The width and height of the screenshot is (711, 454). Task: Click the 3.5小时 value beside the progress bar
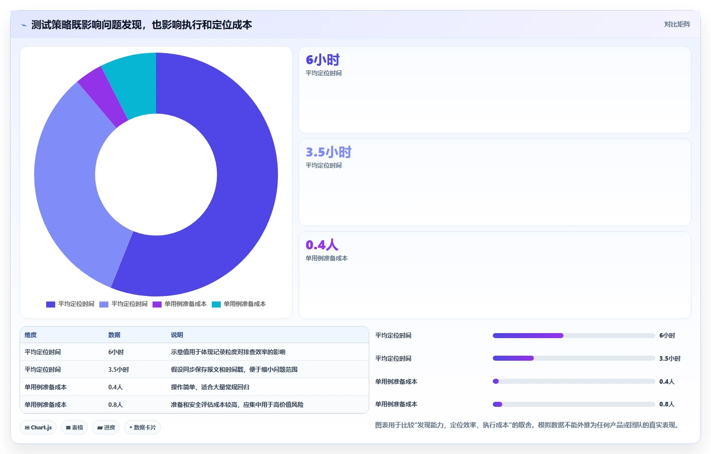click(670, 359)
